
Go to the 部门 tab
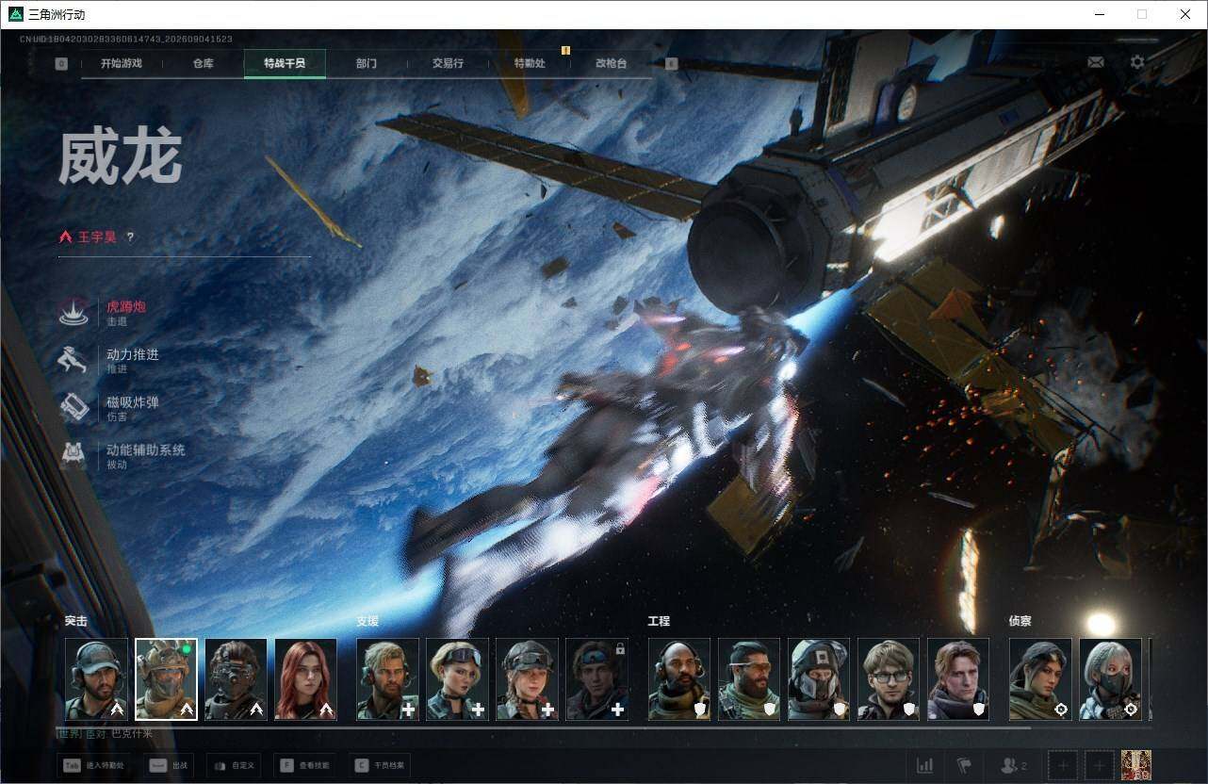point(367,63)
